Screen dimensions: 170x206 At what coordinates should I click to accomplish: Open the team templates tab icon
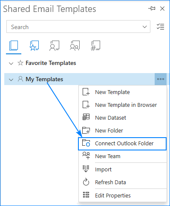coord(75,46)
